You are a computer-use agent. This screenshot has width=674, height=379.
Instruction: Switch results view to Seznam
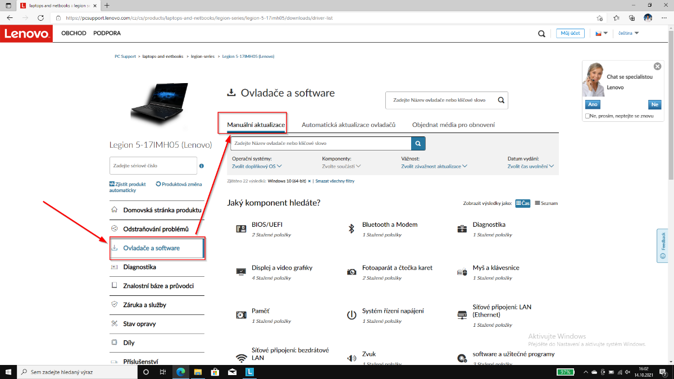pyautogui.click(x=546, y=203)
